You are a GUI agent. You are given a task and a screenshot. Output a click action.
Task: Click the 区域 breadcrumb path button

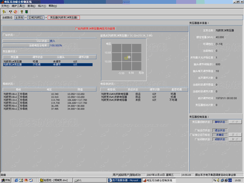point(36,18)
